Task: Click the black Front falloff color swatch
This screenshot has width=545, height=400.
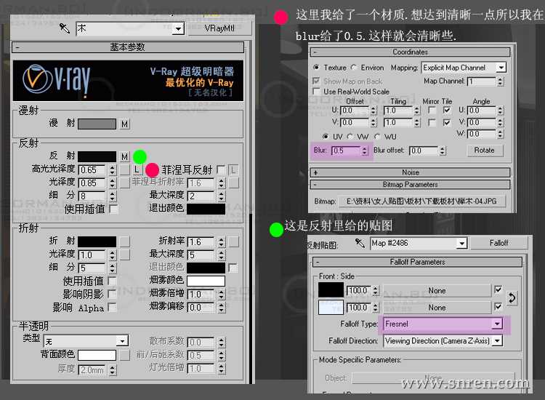Action: pyautogui.click(x=331, y=290)
